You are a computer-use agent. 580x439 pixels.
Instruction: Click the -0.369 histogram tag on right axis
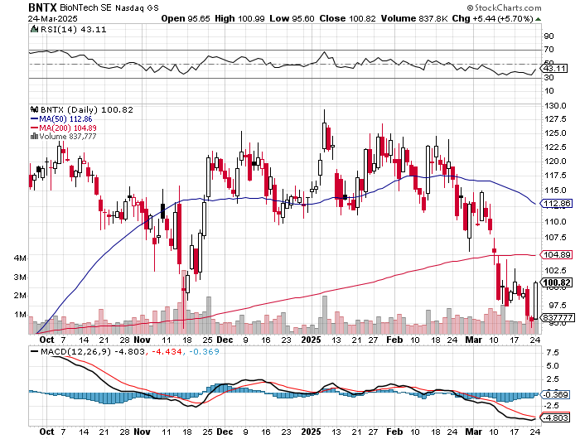(x=557, y=394)
